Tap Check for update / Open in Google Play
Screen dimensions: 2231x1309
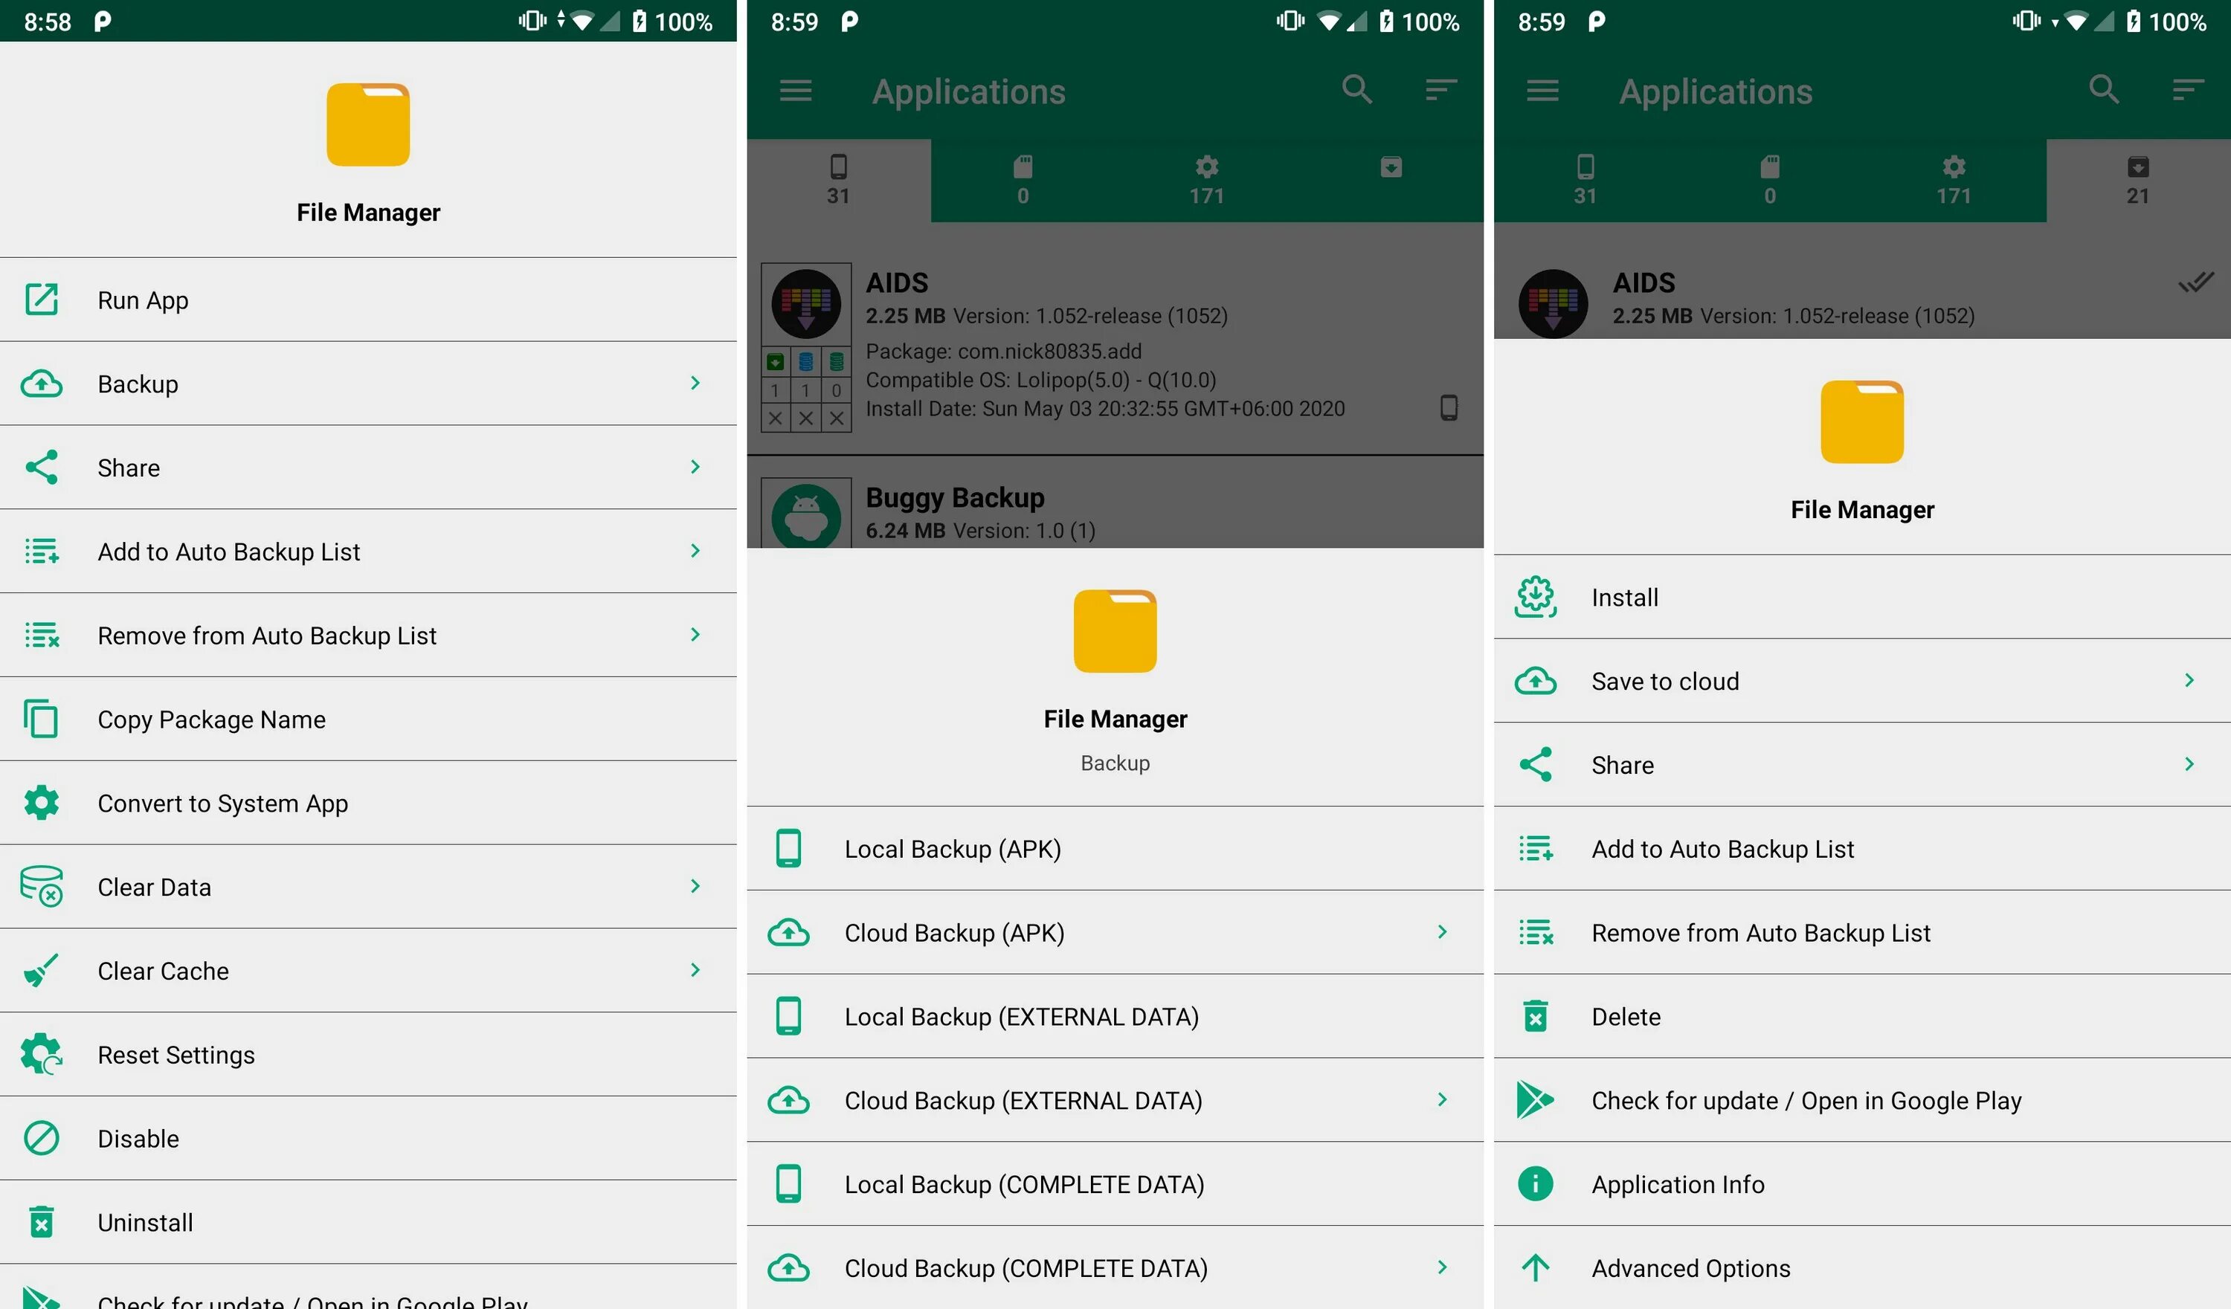pos(1806,1101)
